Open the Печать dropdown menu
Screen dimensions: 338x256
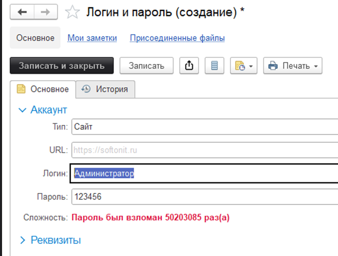pos(315,66)
